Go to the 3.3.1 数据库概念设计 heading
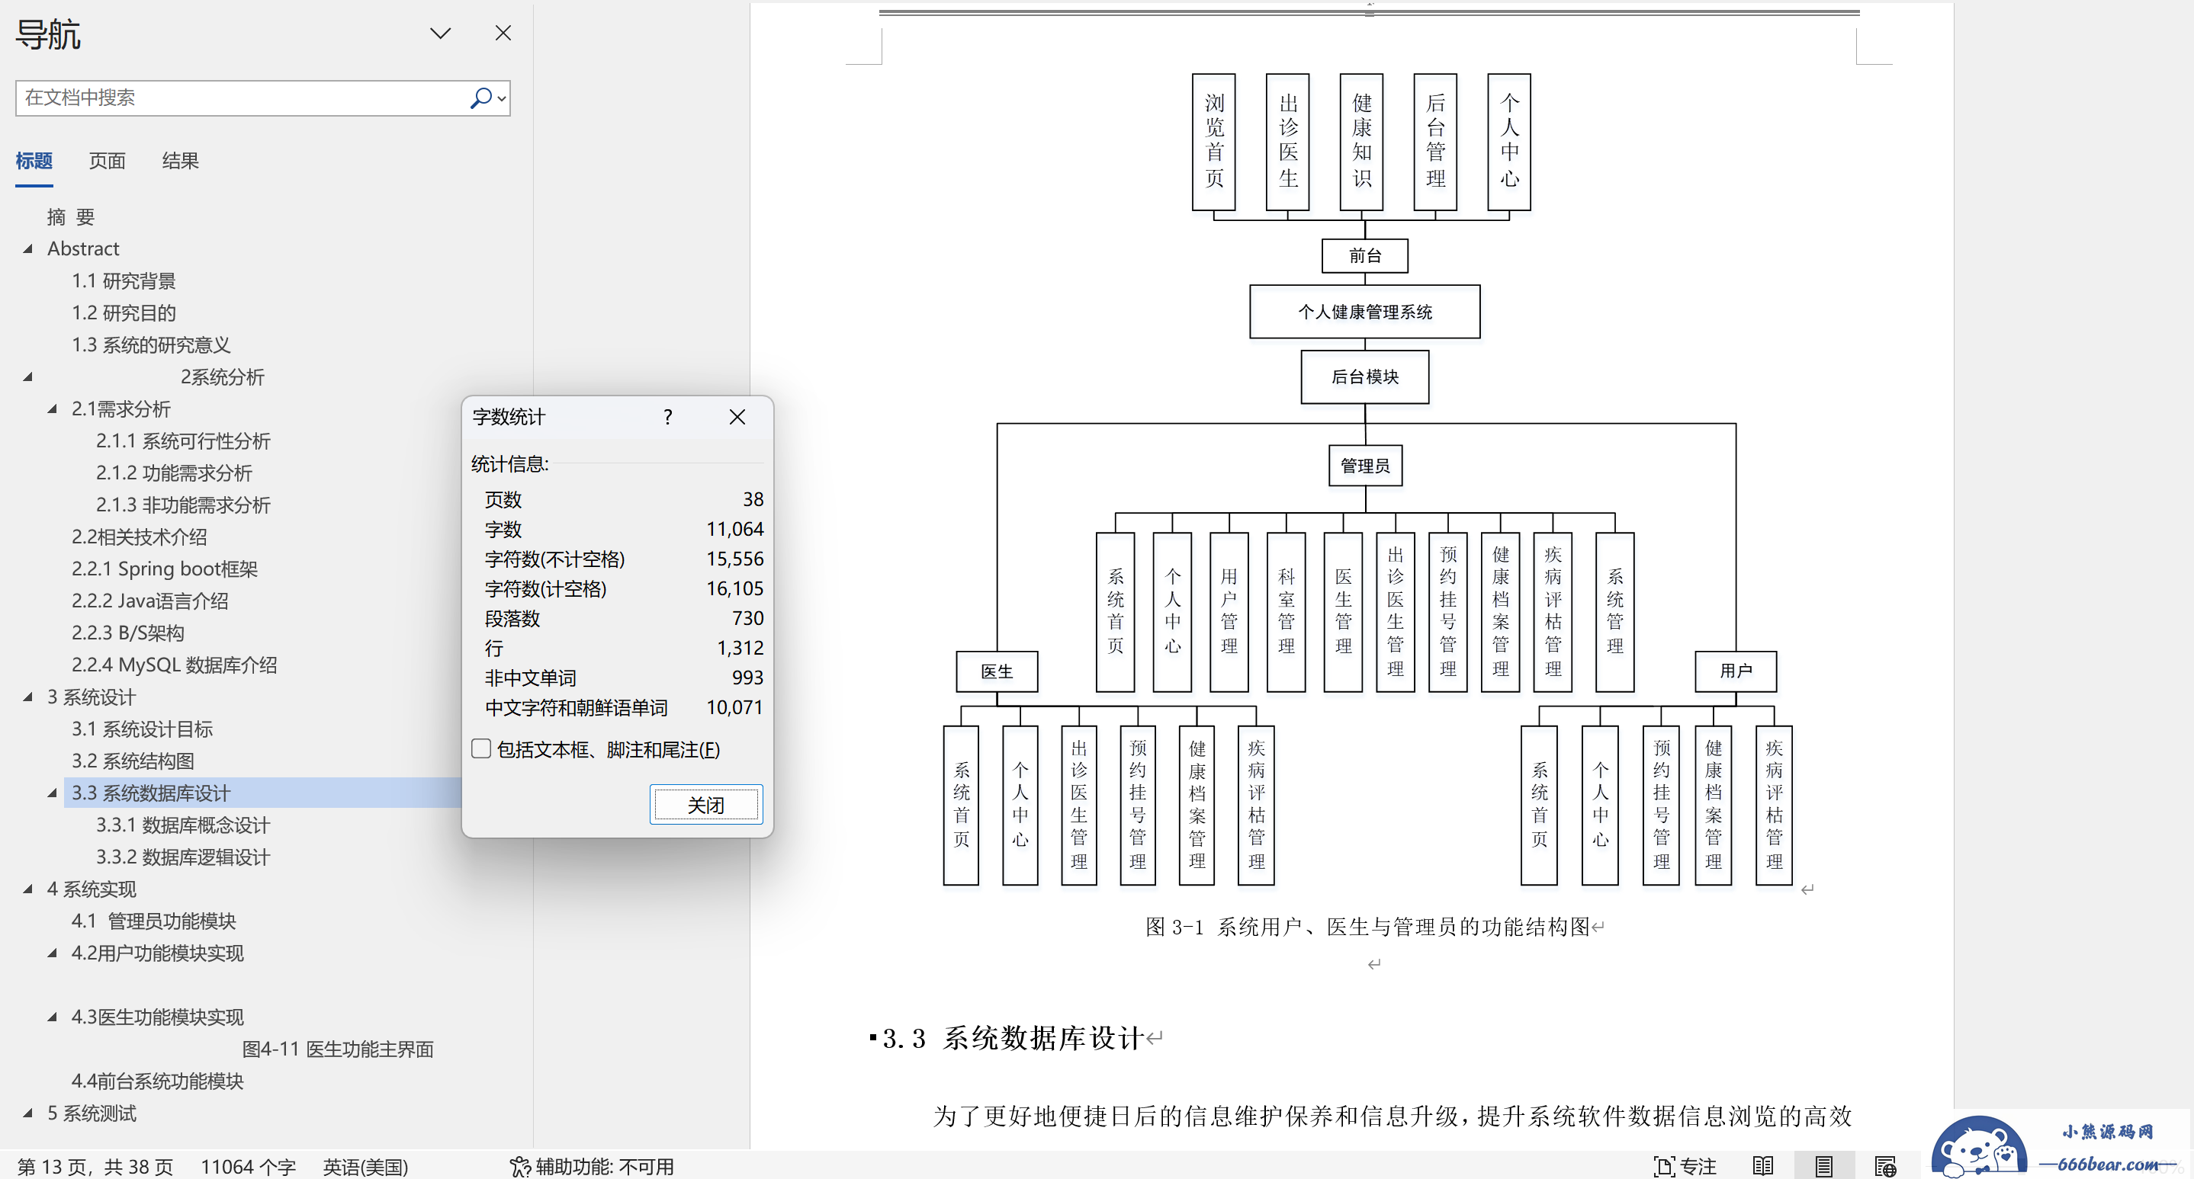The image size is (2194, 1179). 183,825
